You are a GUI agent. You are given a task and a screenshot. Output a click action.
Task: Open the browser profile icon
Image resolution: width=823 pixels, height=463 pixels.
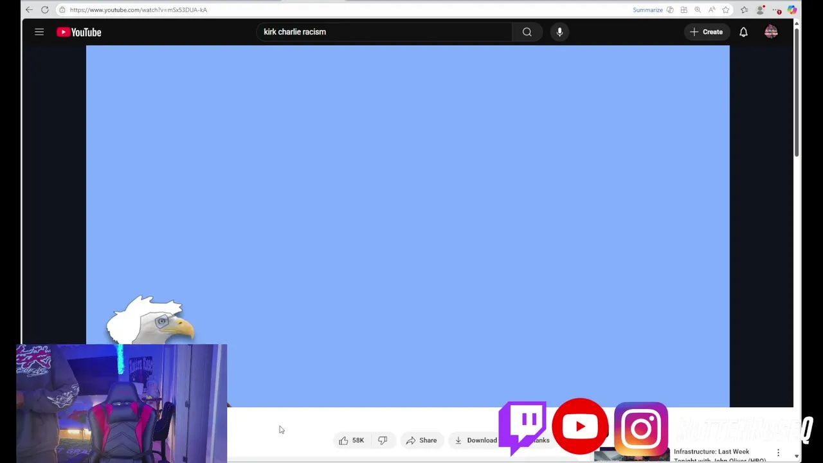760,10
